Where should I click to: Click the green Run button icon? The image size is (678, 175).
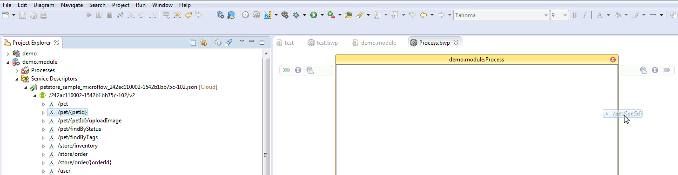[314, 15]
